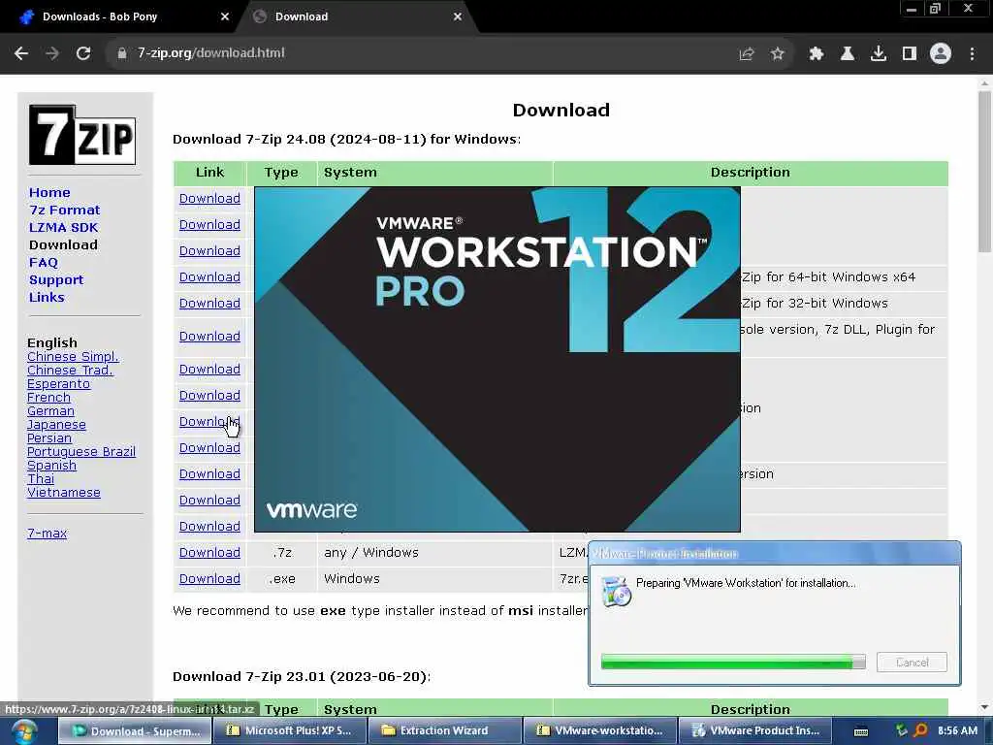Click the page vertical scrollbar thumb

point(984,171)
